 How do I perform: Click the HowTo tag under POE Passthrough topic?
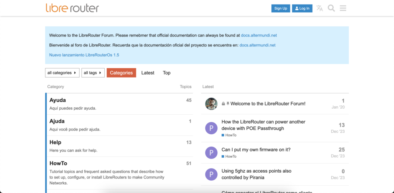(x=231, y=135)
